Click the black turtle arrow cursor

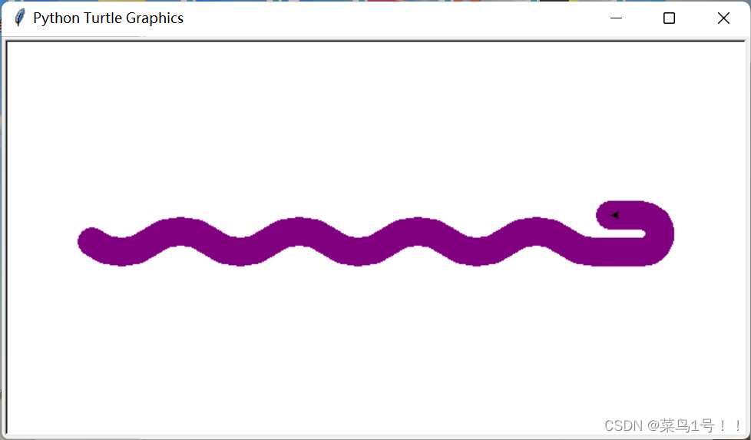point(615,216)
